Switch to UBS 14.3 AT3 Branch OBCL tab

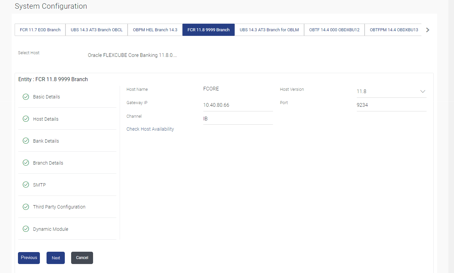coord(97,30)
